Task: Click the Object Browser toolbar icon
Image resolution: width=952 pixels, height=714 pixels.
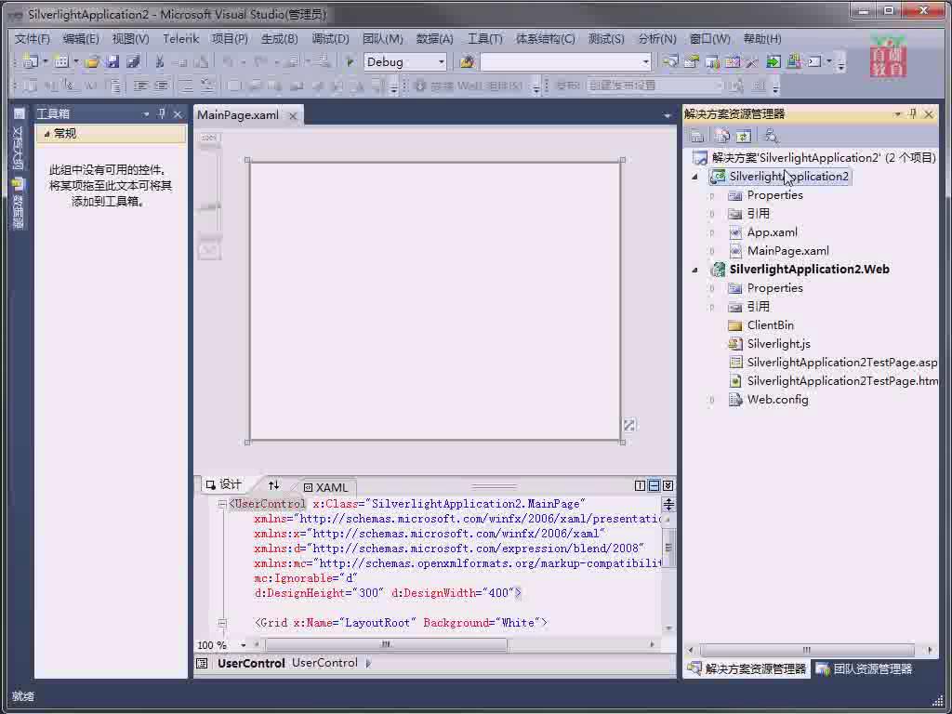Action: pyautogui.click(x=711, y=61)
